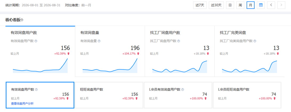Image resolution: width=291 pixels, height=112 pixels.
Task: Click help icon next to 找工厂询盘用户数 label
Action: coord(179,41)
